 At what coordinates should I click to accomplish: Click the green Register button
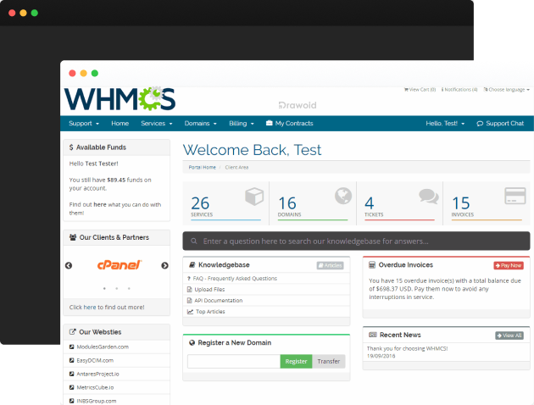point(296,362)
